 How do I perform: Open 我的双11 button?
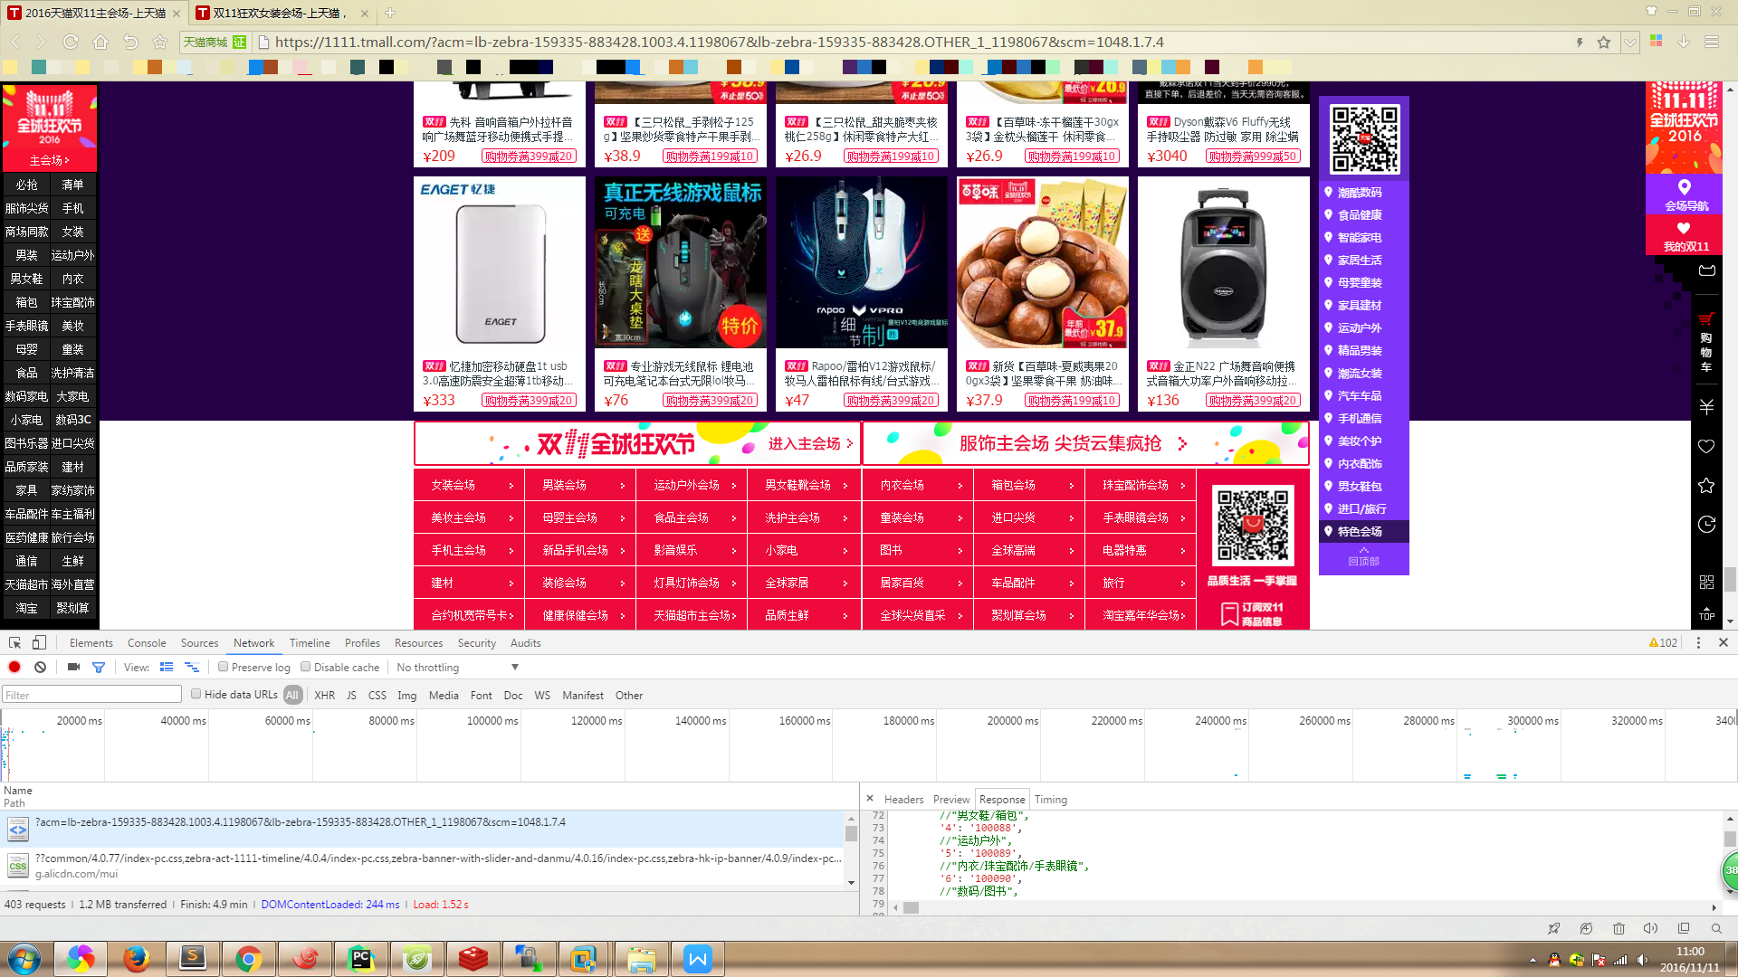pyautogui.click(x=1685, y=237)
